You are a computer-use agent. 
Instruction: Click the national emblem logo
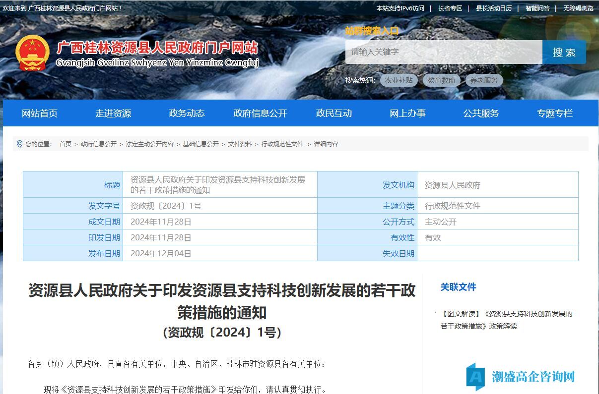[x=32, y=53]
